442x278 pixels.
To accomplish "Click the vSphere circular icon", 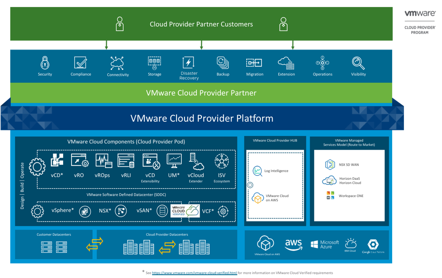I will coord(85,211).
